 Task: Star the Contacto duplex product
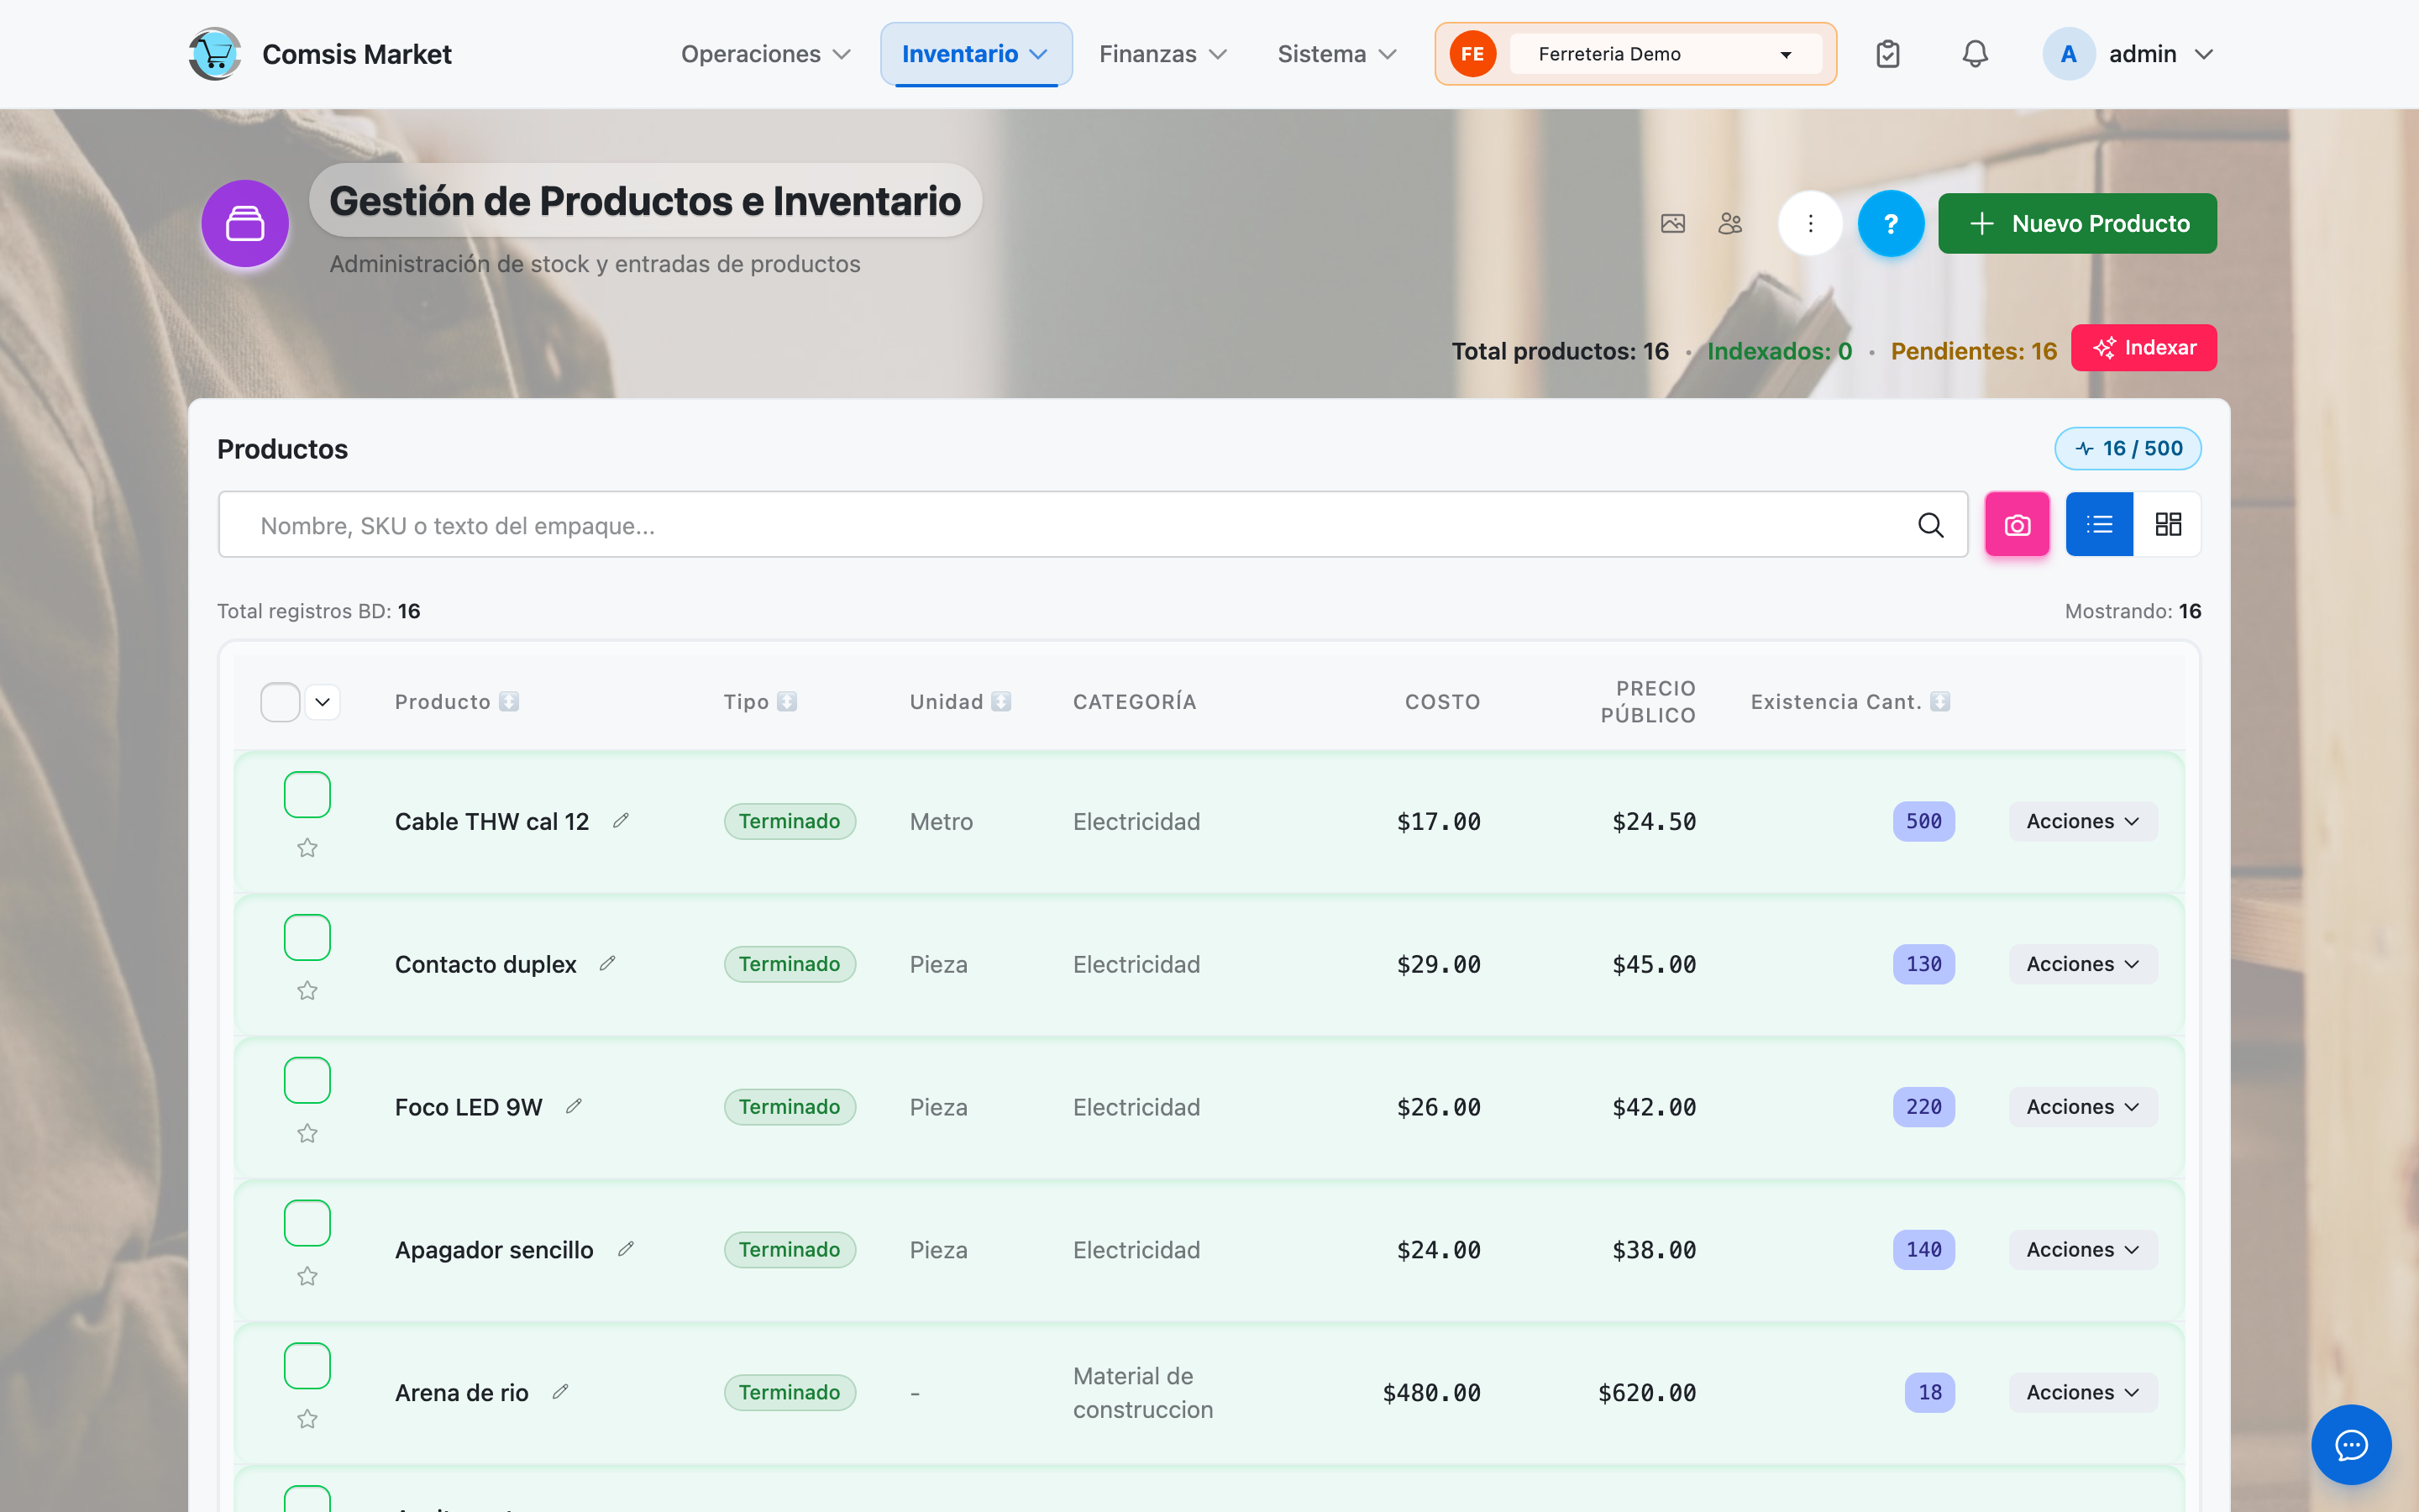pos(308,991)
